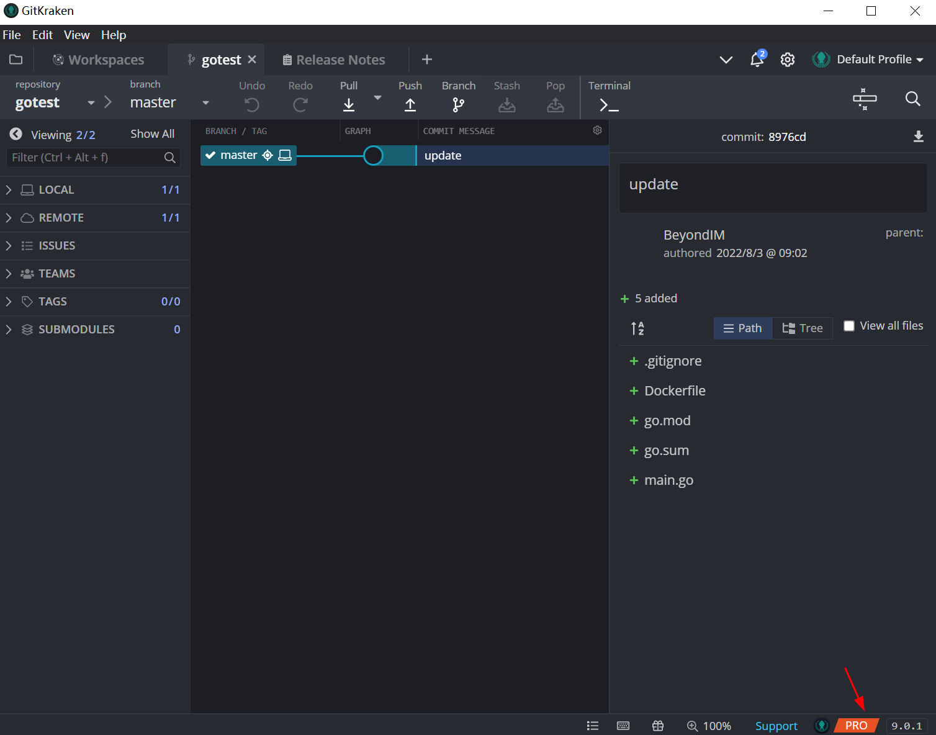Open the Edit menu
Viewport: 936px width, 735px height.
point(42,35)
